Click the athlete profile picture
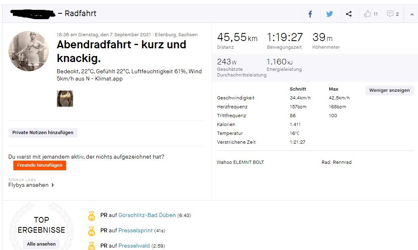 click(29, 51)
